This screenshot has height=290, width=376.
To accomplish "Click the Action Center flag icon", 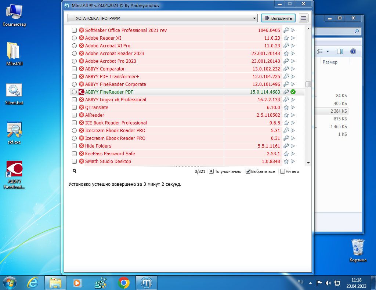I will (319, 283).
